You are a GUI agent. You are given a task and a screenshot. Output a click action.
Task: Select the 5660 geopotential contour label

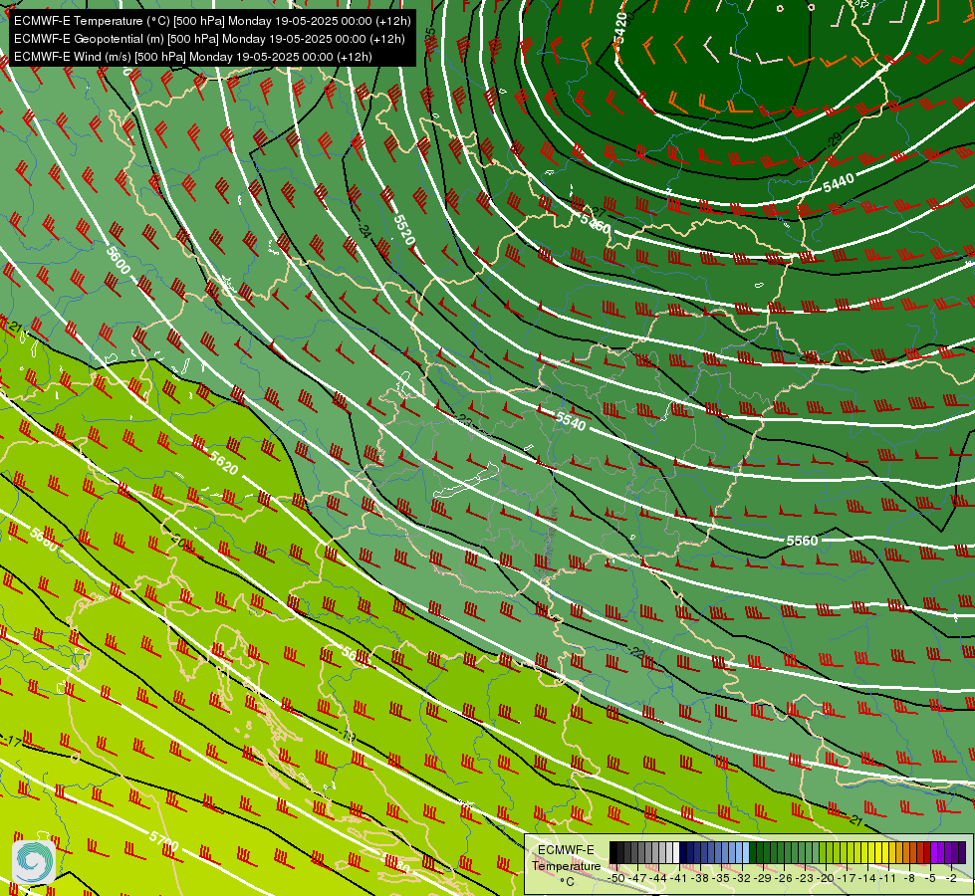pyautogui.click(x=44, y=540)
